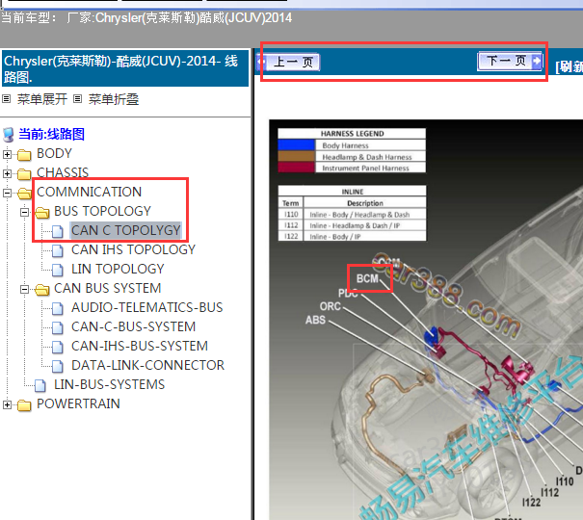Open the 当前:线路图 root link
Screen dimensions: 583x520
point(52,134)
